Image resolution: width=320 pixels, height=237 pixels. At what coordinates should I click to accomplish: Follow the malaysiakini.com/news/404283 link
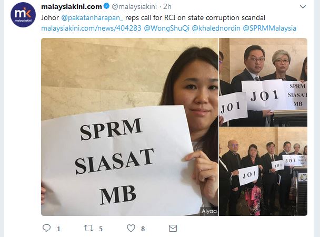(91, 29)
